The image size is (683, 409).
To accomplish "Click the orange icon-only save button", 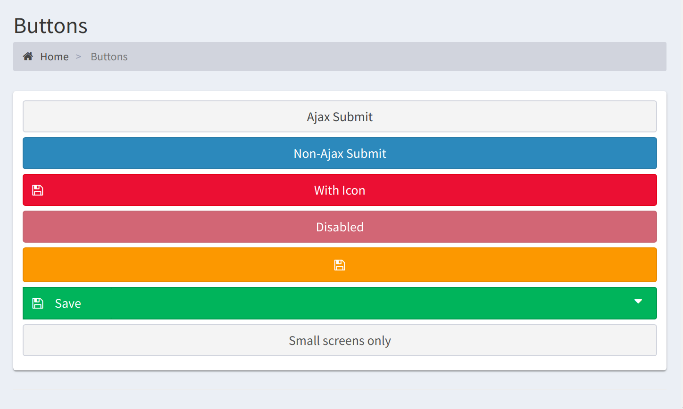I will (340, 265).
